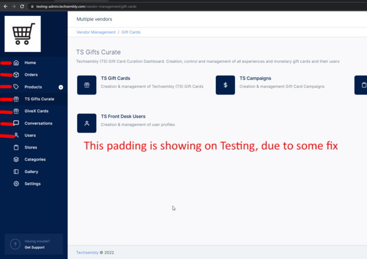Click the TS Gifts Curate gift icon
The height and width of the screenshot is (259, 367).
16,99
